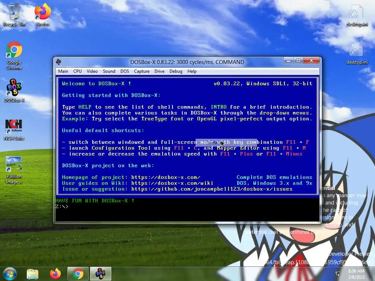
Task: Maximize the DOSBox-X window
Action: [298, 61]
